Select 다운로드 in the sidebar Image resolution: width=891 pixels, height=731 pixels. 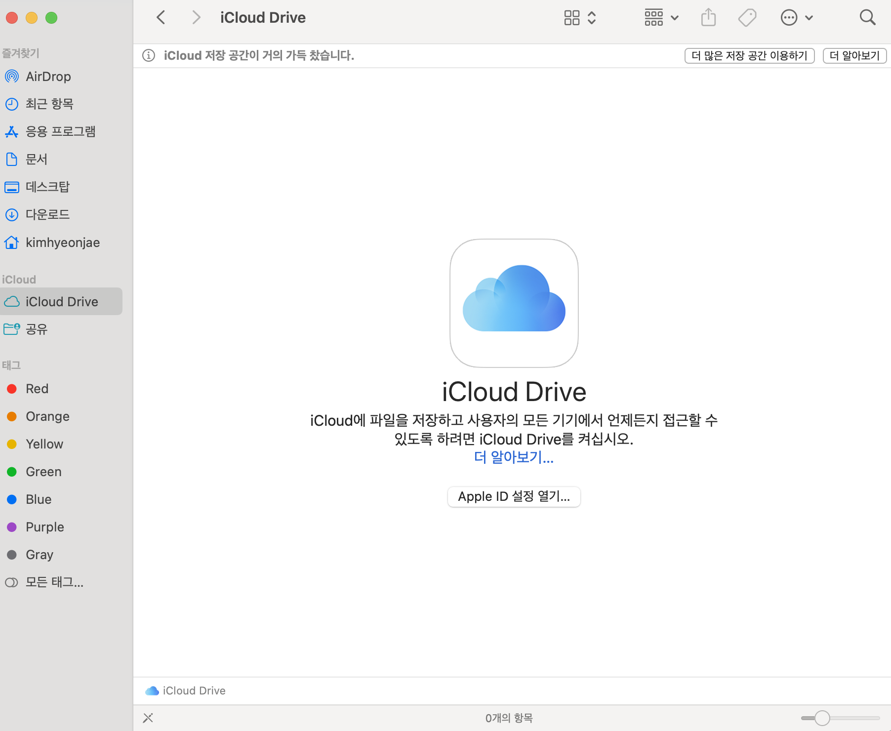[x=47, y=214]
